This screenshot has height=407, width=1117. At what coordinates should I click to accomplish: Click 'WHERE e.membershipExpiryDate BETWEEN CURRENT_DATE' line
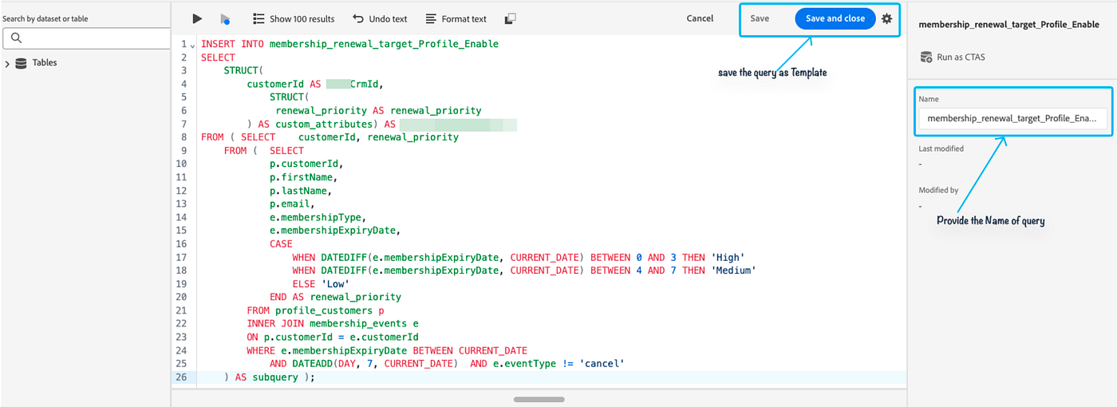387,350
